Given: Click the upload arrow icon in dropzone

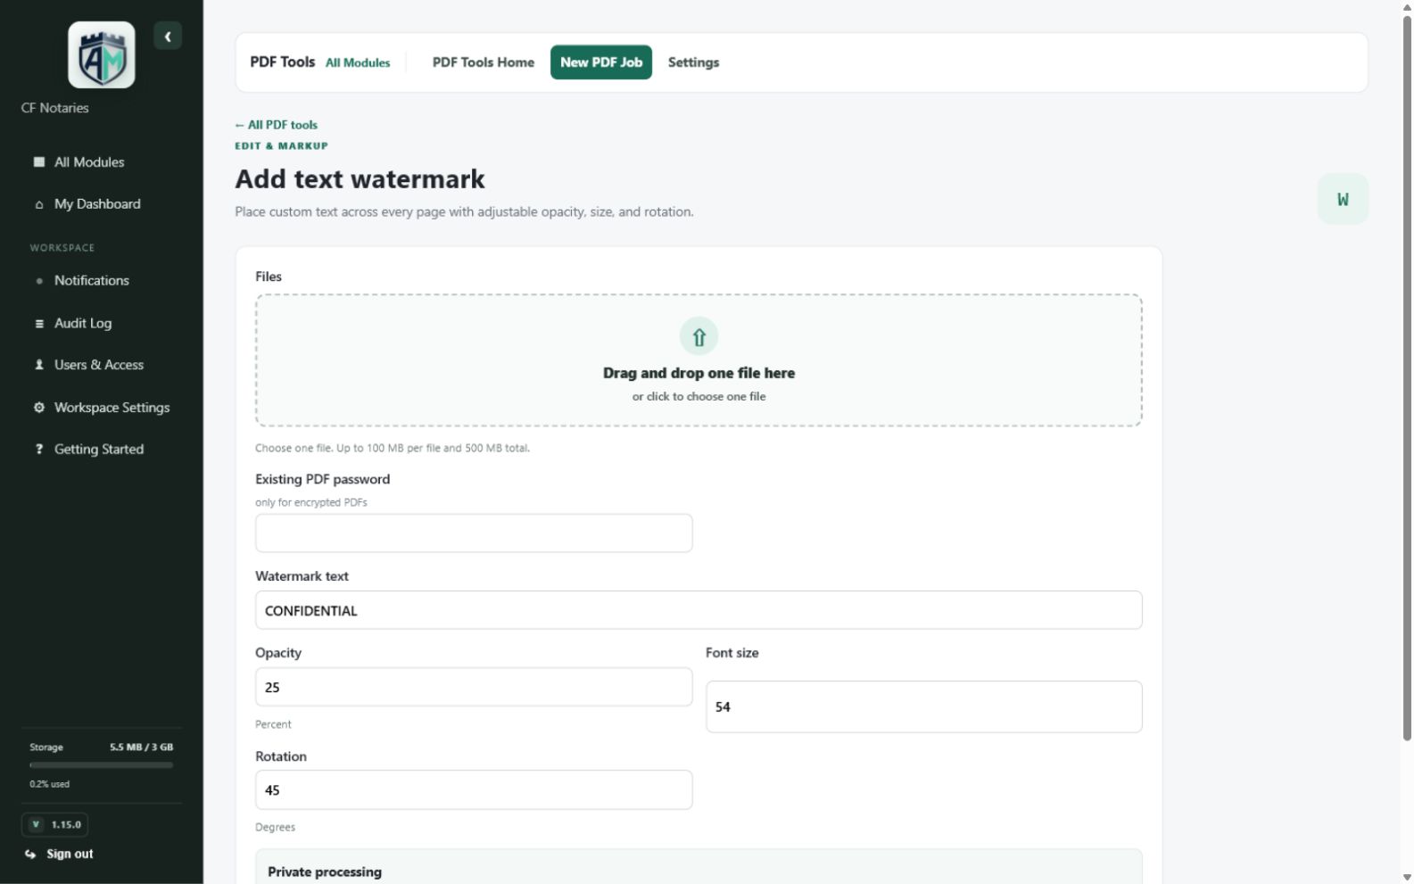Looking at the screenshot, I should (x=699, y=337).
